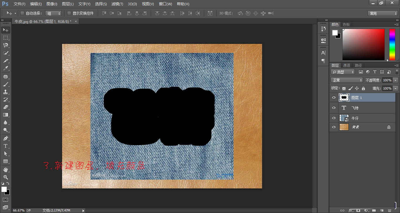
Task: Select the Horizontal Type tool
Action: tap(5, 146)
